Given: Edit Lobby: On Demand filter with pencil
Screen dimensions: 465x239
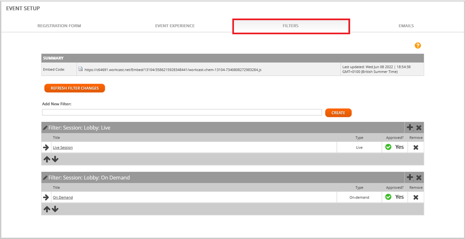Looking at the screenshot, I should [x=45, y=178].
